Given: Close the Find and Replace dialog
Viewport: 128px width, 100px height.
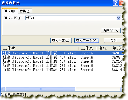Looking at the screenshot, I should point(121,3).
